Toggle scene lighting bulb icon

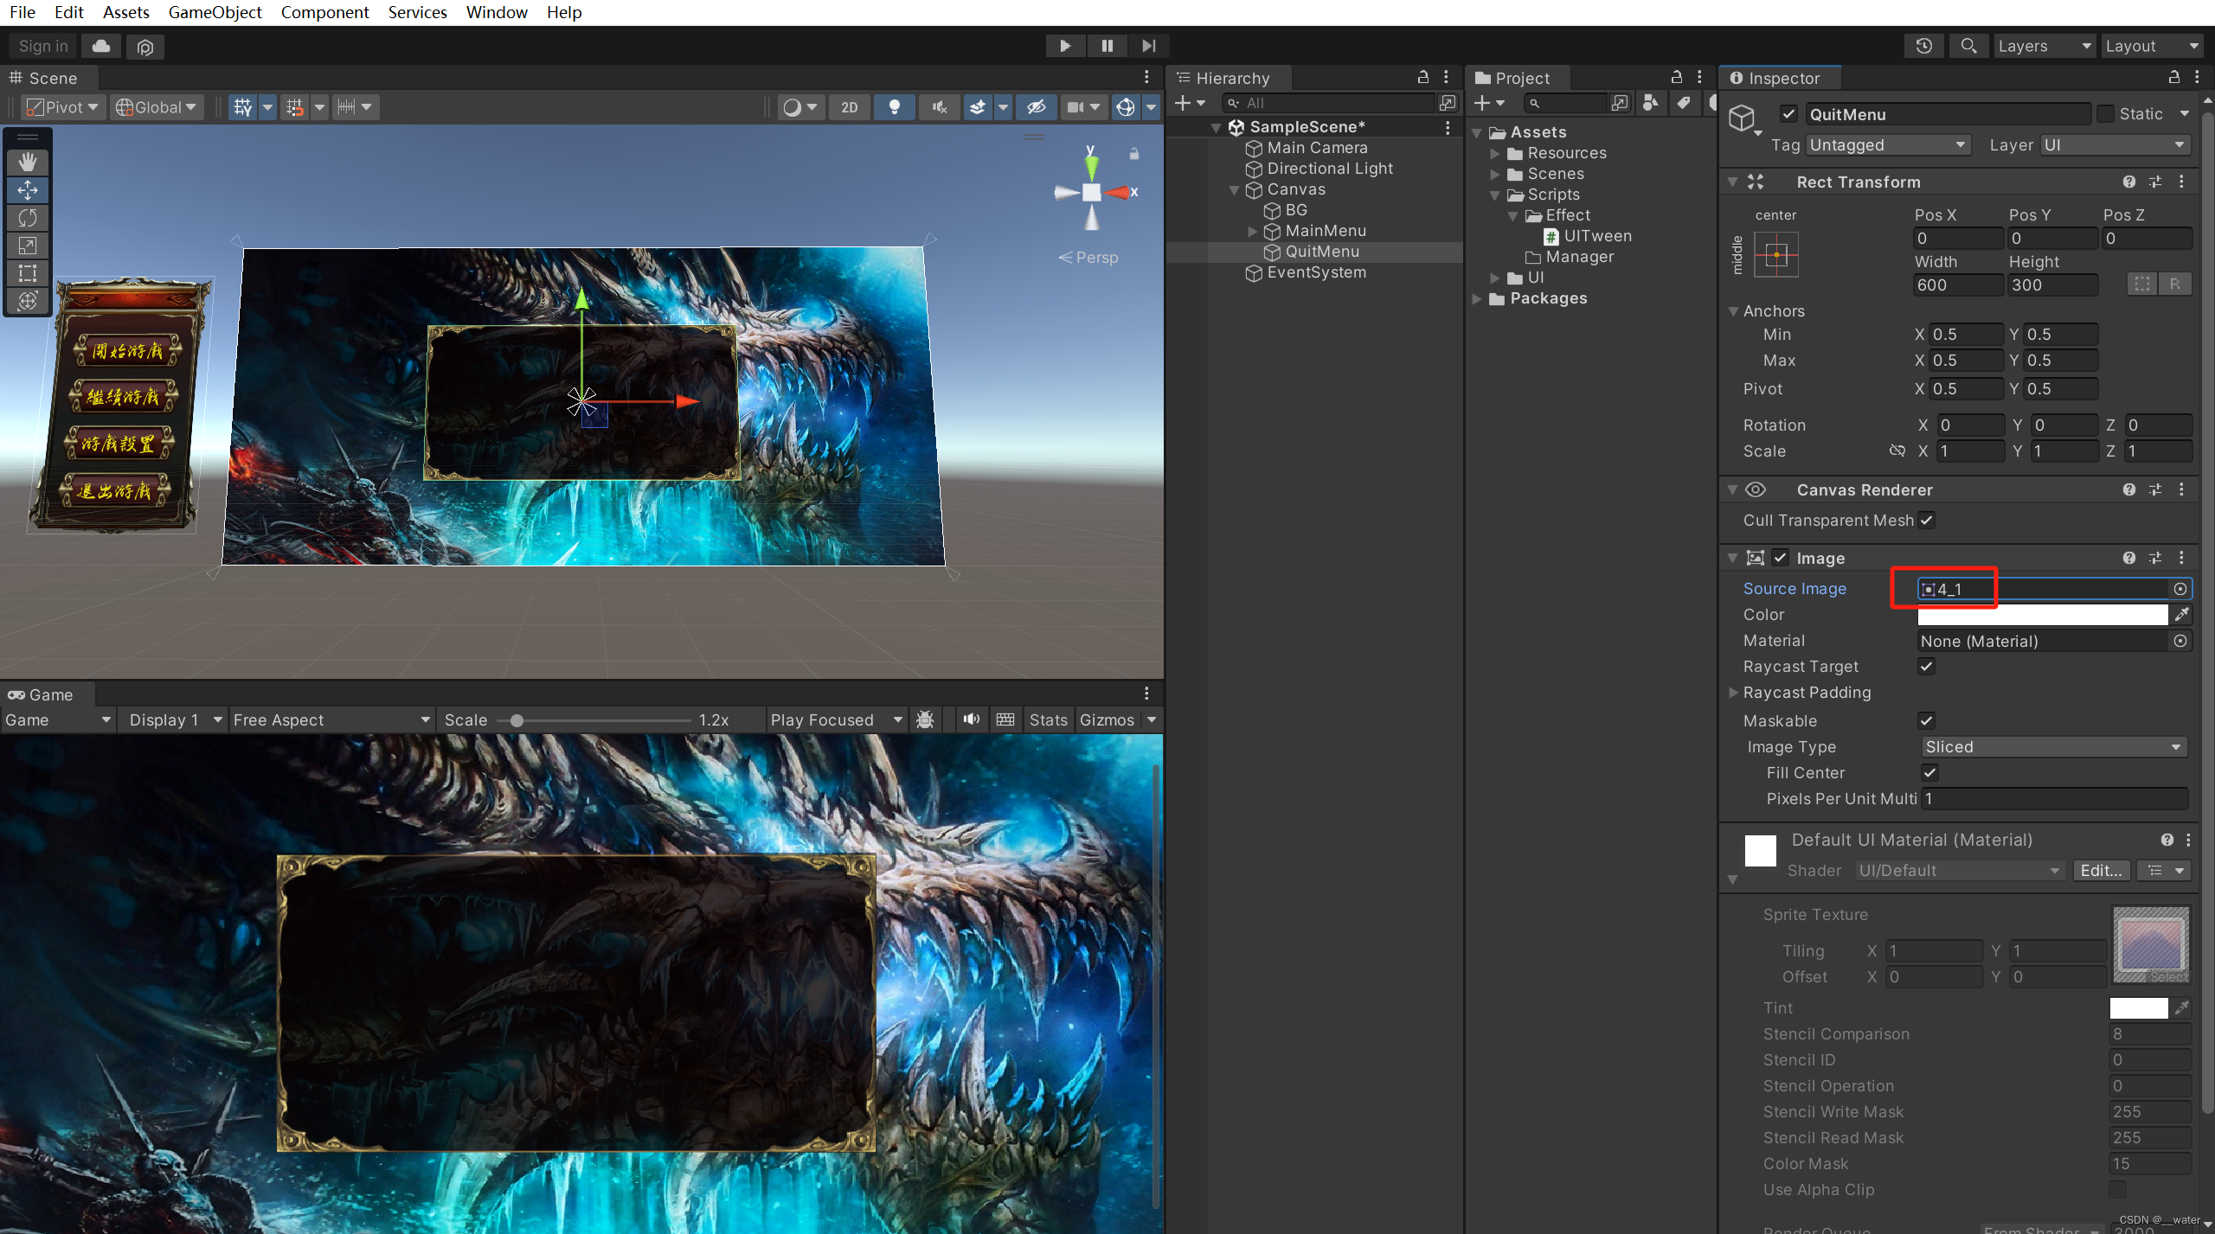tap(895, 107)
